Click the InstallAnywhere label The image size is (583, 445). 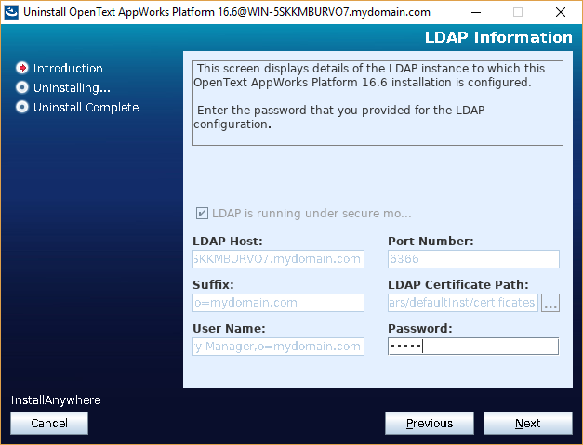click(x=56, y=400)
